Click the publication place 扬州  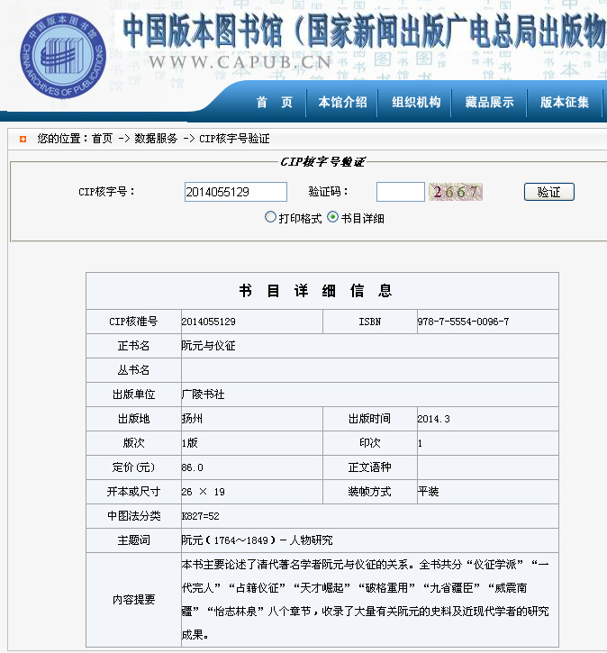(x=192, y=419)
